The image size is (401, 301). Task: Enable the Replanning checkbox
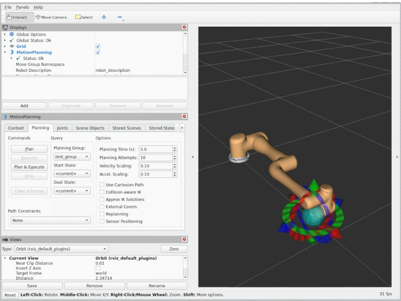click(102, 214)
